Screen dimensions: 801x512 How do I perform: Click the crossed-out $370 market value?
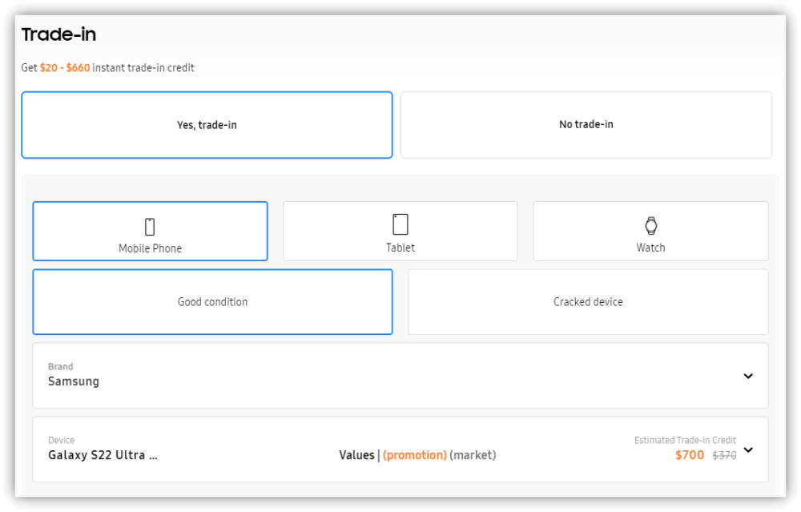tap(724, 455)
